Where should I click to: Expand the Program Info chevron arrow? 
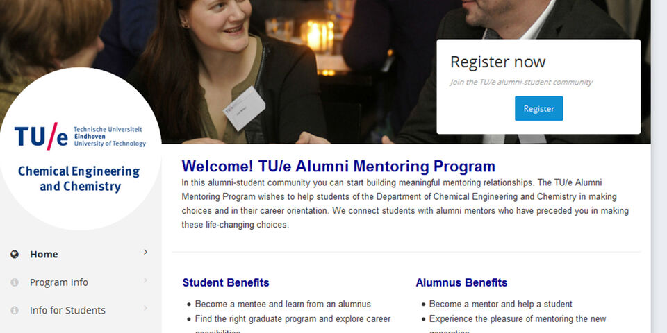tap(145, 280)
